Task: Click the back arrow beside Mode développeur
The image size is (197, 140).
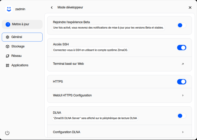Action: [x=52, y=8]
